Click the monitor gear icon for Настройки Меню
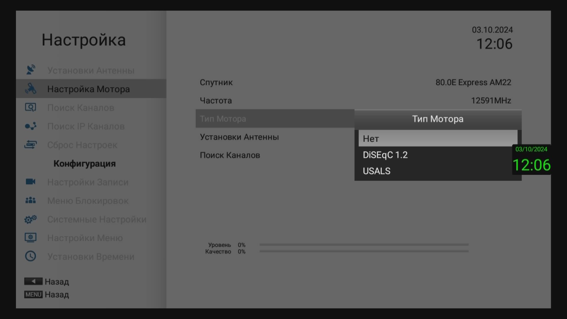This screenshot has width=567, height=319. 31,237
